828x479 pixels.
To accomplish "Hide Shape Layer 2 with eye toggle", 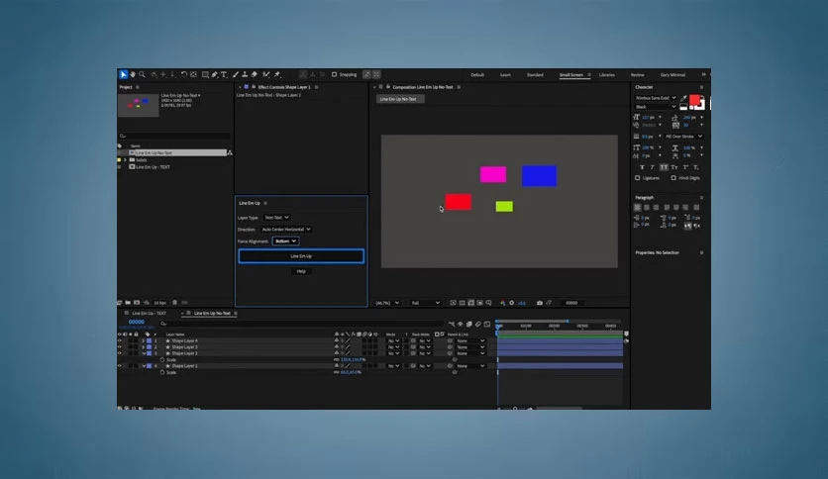I will (119, 353).
